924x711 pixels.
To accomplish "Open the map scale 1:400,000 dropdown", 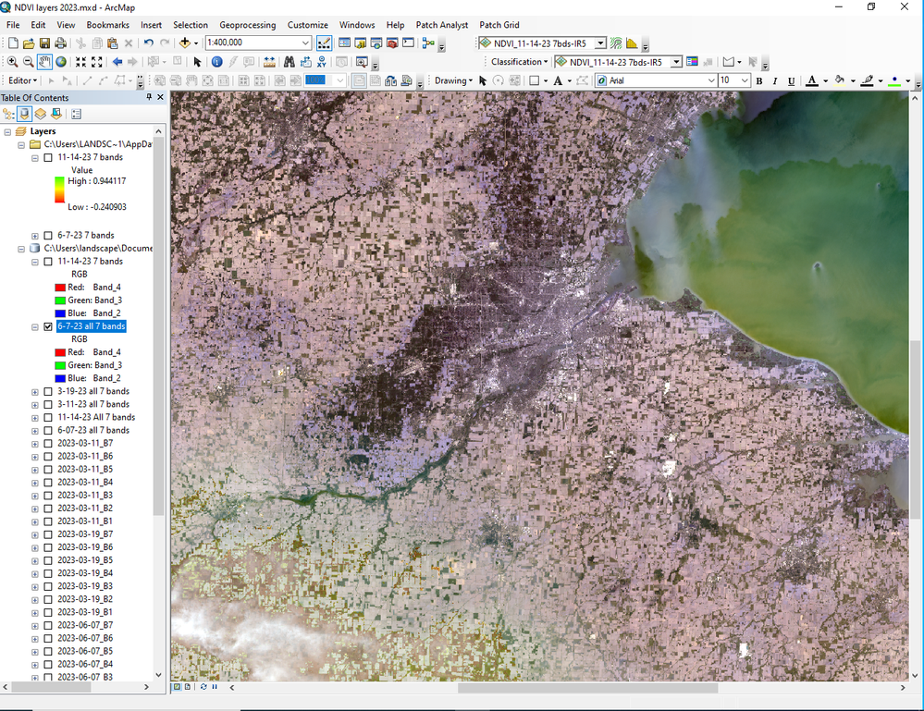I will point(305,43).
